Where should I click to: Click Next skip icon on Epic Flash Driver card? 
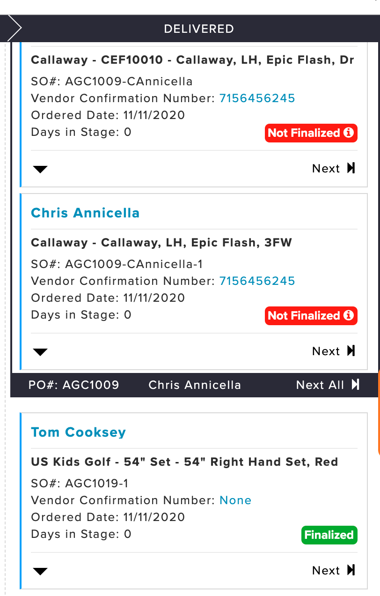point(351,168)
